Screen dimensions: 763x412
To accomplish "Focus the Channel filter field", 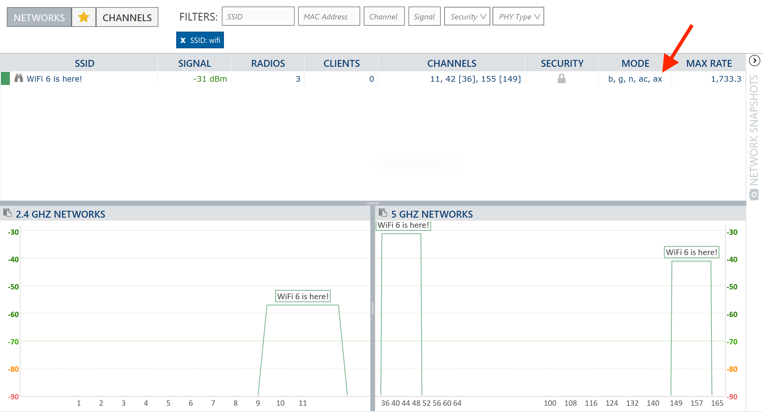I will [384, 16].
